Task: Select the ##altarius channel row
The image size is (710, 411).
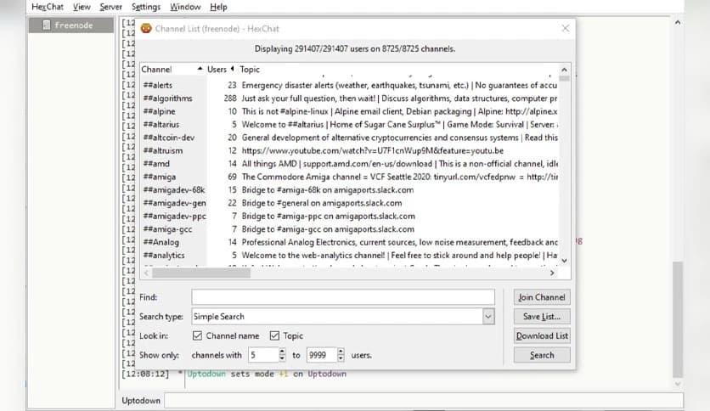Action: click(x=350, y=125)
